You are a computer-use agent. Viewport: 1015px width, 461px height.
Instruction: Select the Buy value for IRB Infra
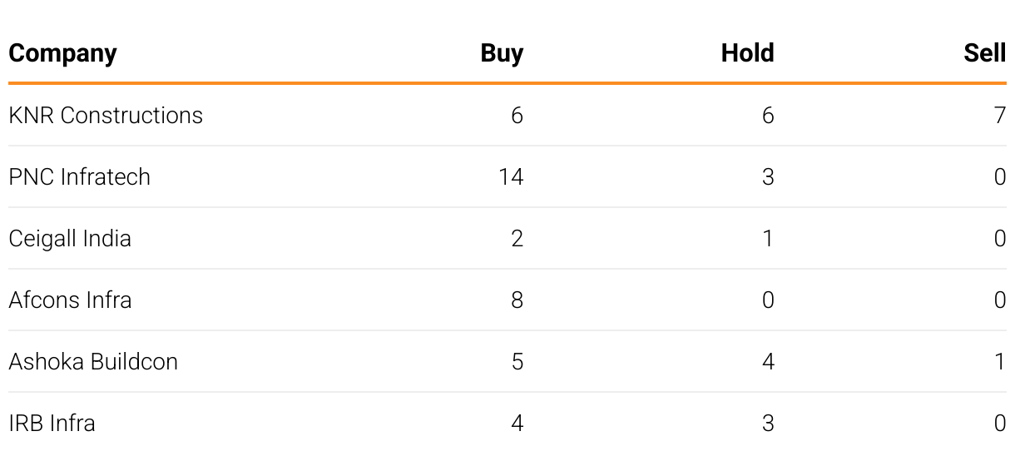click(517, 423)
